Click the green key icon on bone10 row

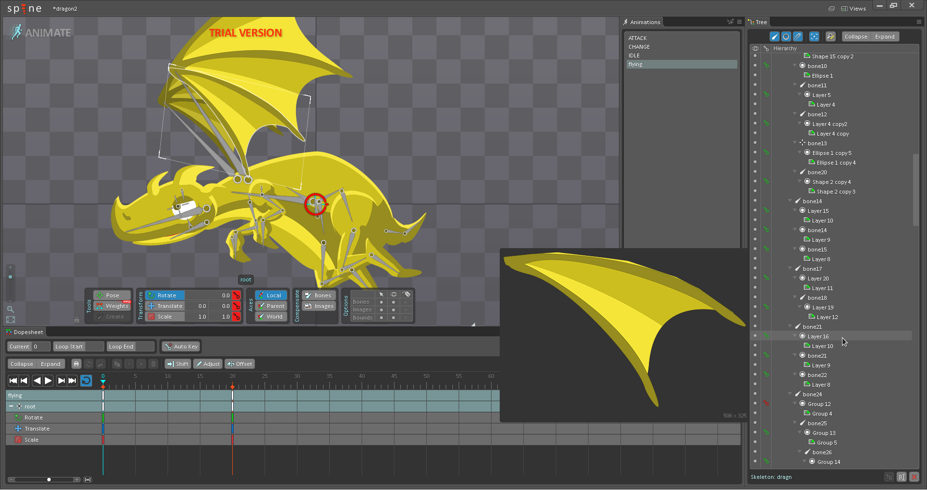[766, 66]
